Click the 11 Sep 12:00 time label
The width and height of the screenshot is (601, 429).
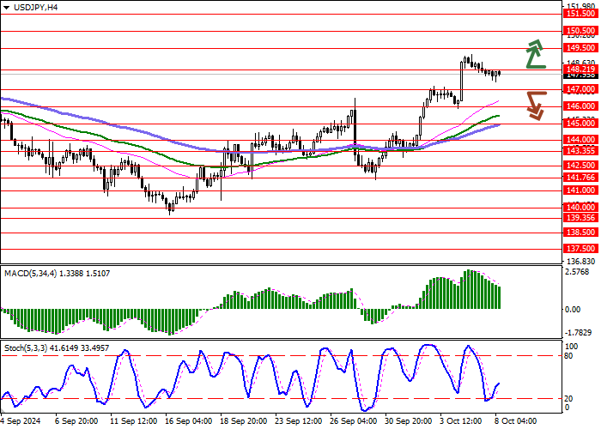(133, 421)
